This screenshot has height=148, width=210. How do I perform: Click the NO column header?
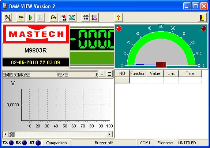pyautogui.click(x=122, y=73)
